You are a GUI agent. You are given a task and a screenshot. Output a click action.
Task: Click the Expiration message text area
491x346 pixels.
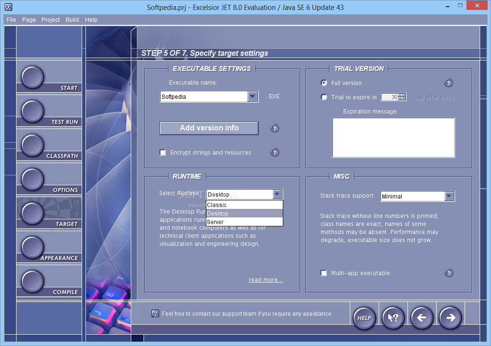(393, 138)
